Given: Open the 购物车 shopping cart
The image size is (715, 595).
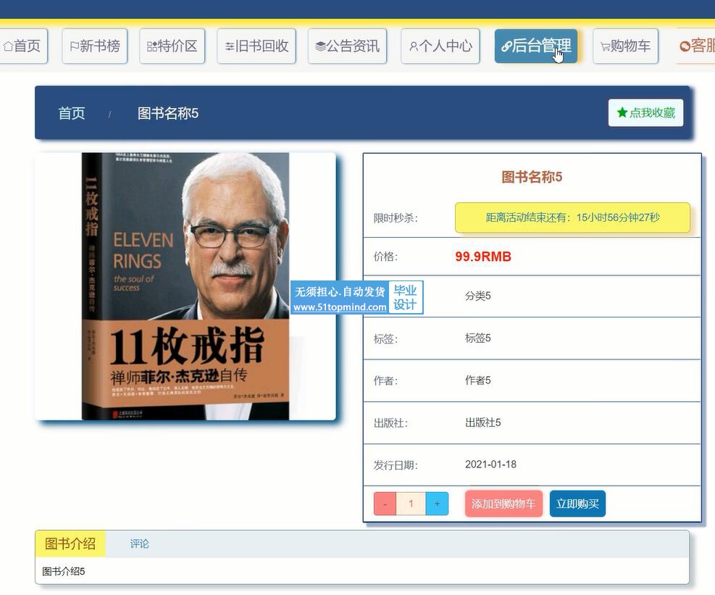Looking at the screenshot, I should coord(625,46).
